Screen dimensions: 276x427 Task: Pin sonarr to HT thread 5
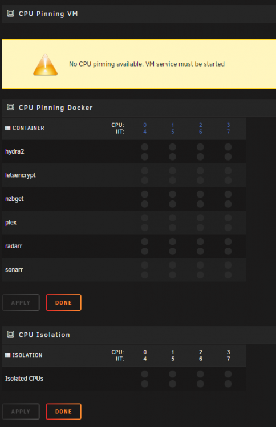173,275
